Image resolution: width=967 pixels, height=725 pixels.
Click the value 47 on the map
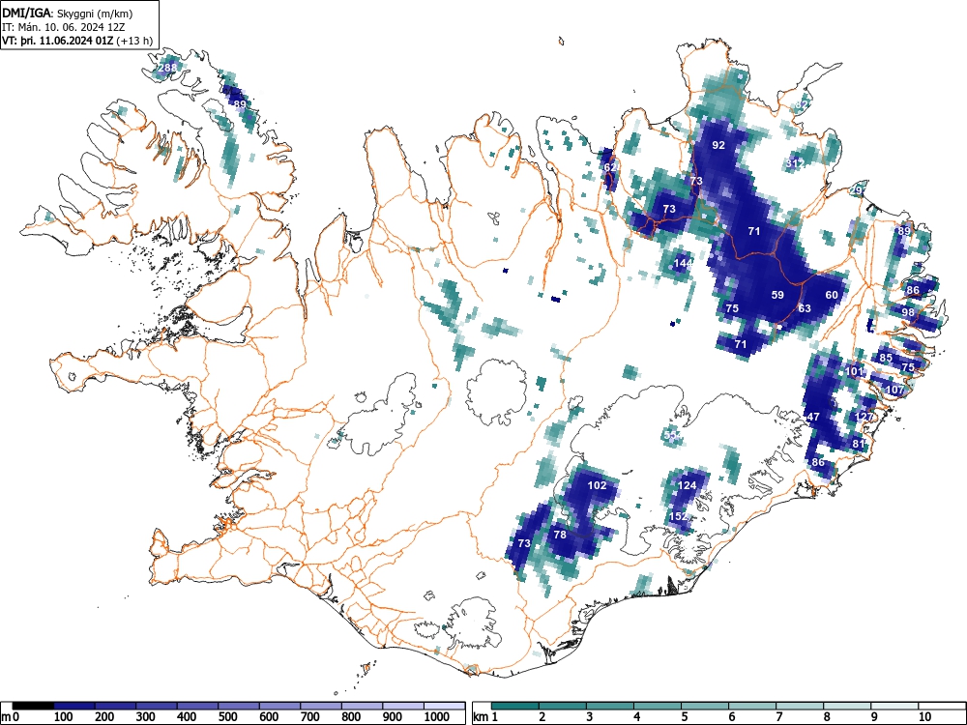pos(813,417)
